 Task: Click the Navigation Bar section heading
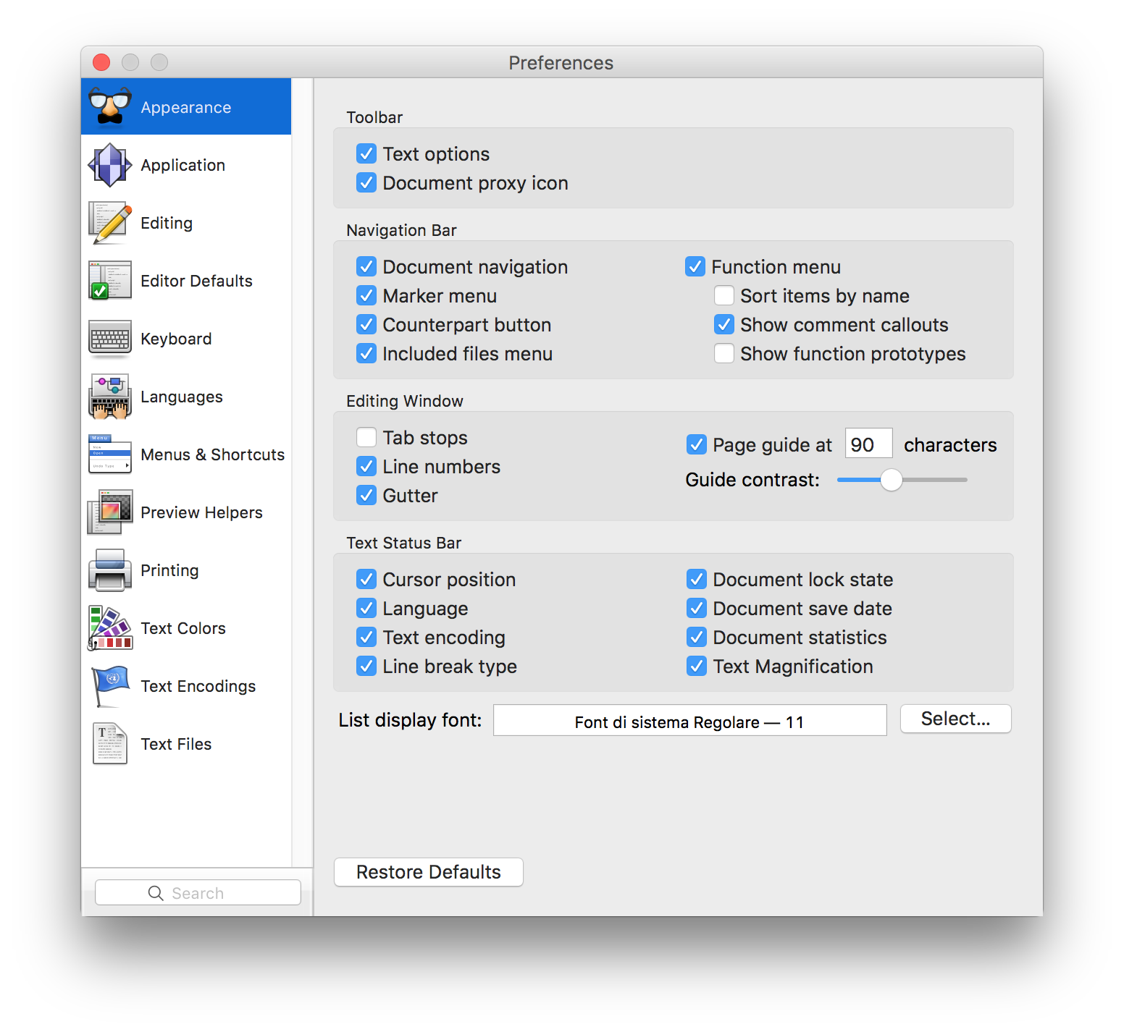(402, 230)
